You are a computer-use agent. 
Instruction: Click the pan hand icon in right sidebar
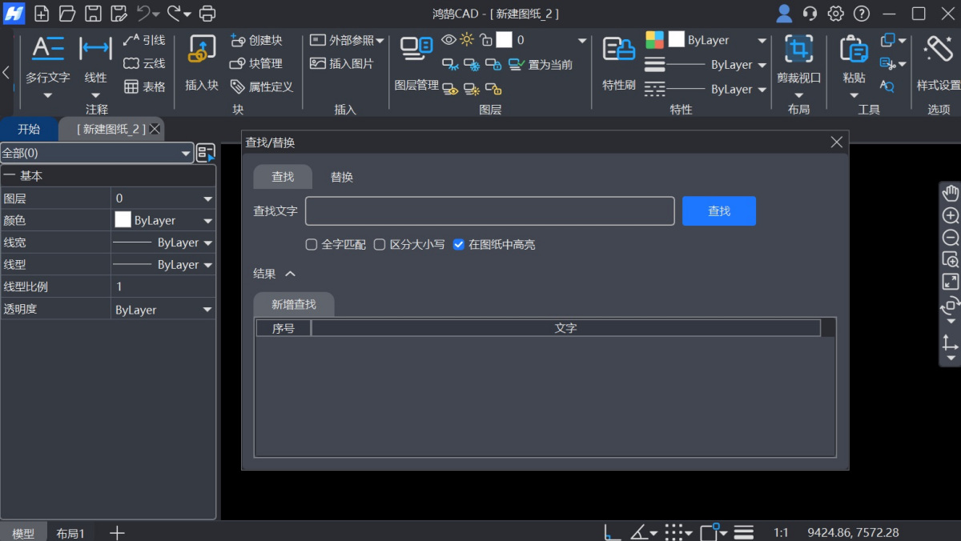click(949, 192)
